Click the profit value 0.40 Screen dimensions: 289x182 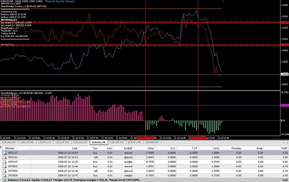[x=285, y=176]
